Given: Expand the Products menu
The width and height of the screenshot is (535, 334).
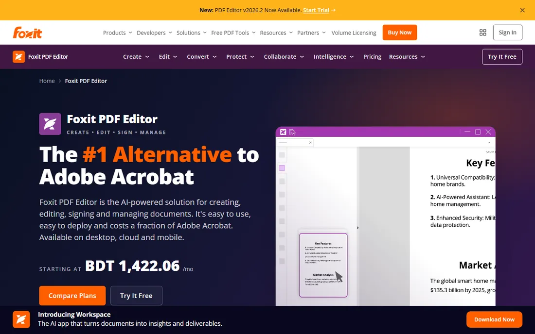Looking at the screenshot, I should (x=117, y=33).
